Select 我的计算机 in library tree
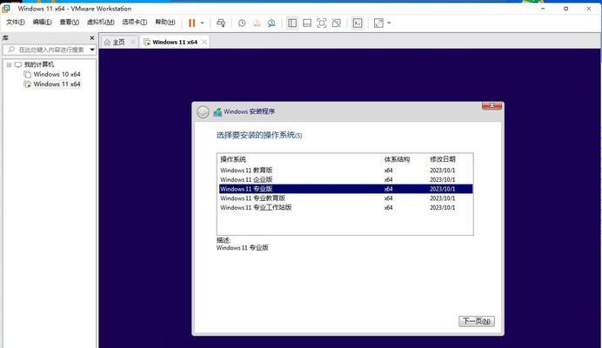 point(39,64)
